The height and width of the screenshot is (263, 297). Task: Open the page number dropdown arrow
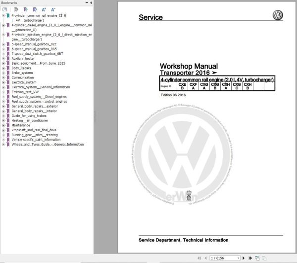pyautogui.click(x=238, y=258)
